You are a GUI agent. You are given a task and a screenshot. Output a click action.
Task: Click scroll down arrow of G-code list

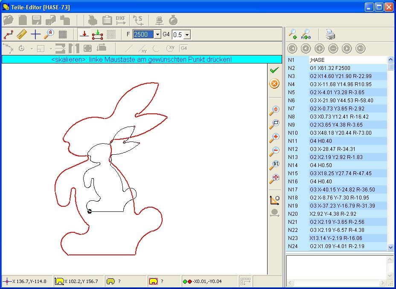click(x=390, y=247)
